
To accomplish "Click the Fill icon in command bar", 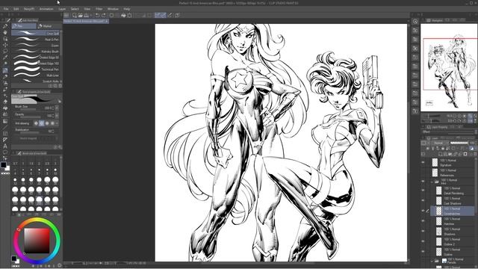I will tap(123, 15).
